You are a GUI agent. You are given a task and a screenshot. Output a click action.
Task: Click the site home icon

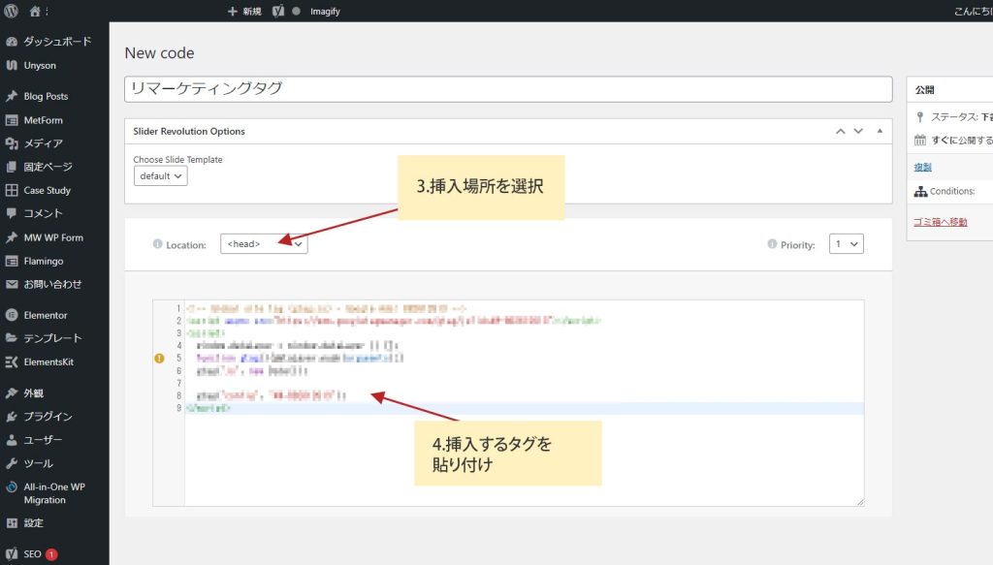(35, 12)
